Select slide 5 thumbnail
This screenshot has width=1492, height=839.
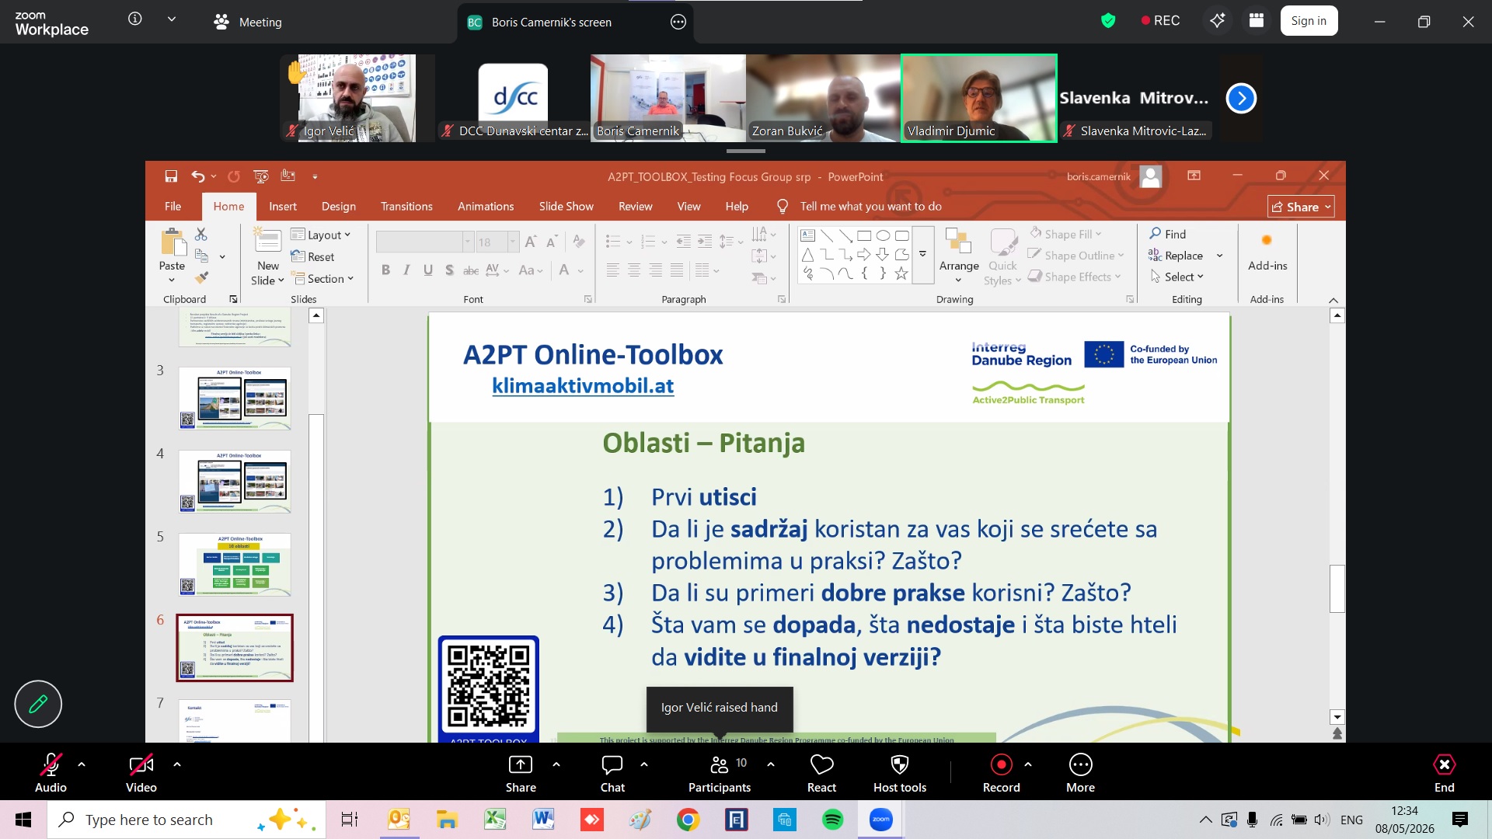tap(235, 564)
